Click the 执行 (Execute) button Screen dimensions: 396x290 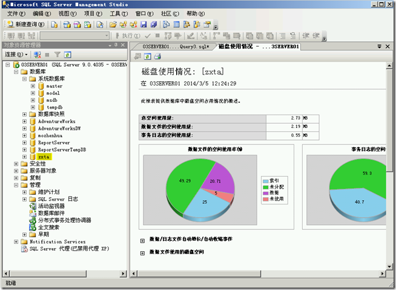pyautogui.click(x=128, y=36)
